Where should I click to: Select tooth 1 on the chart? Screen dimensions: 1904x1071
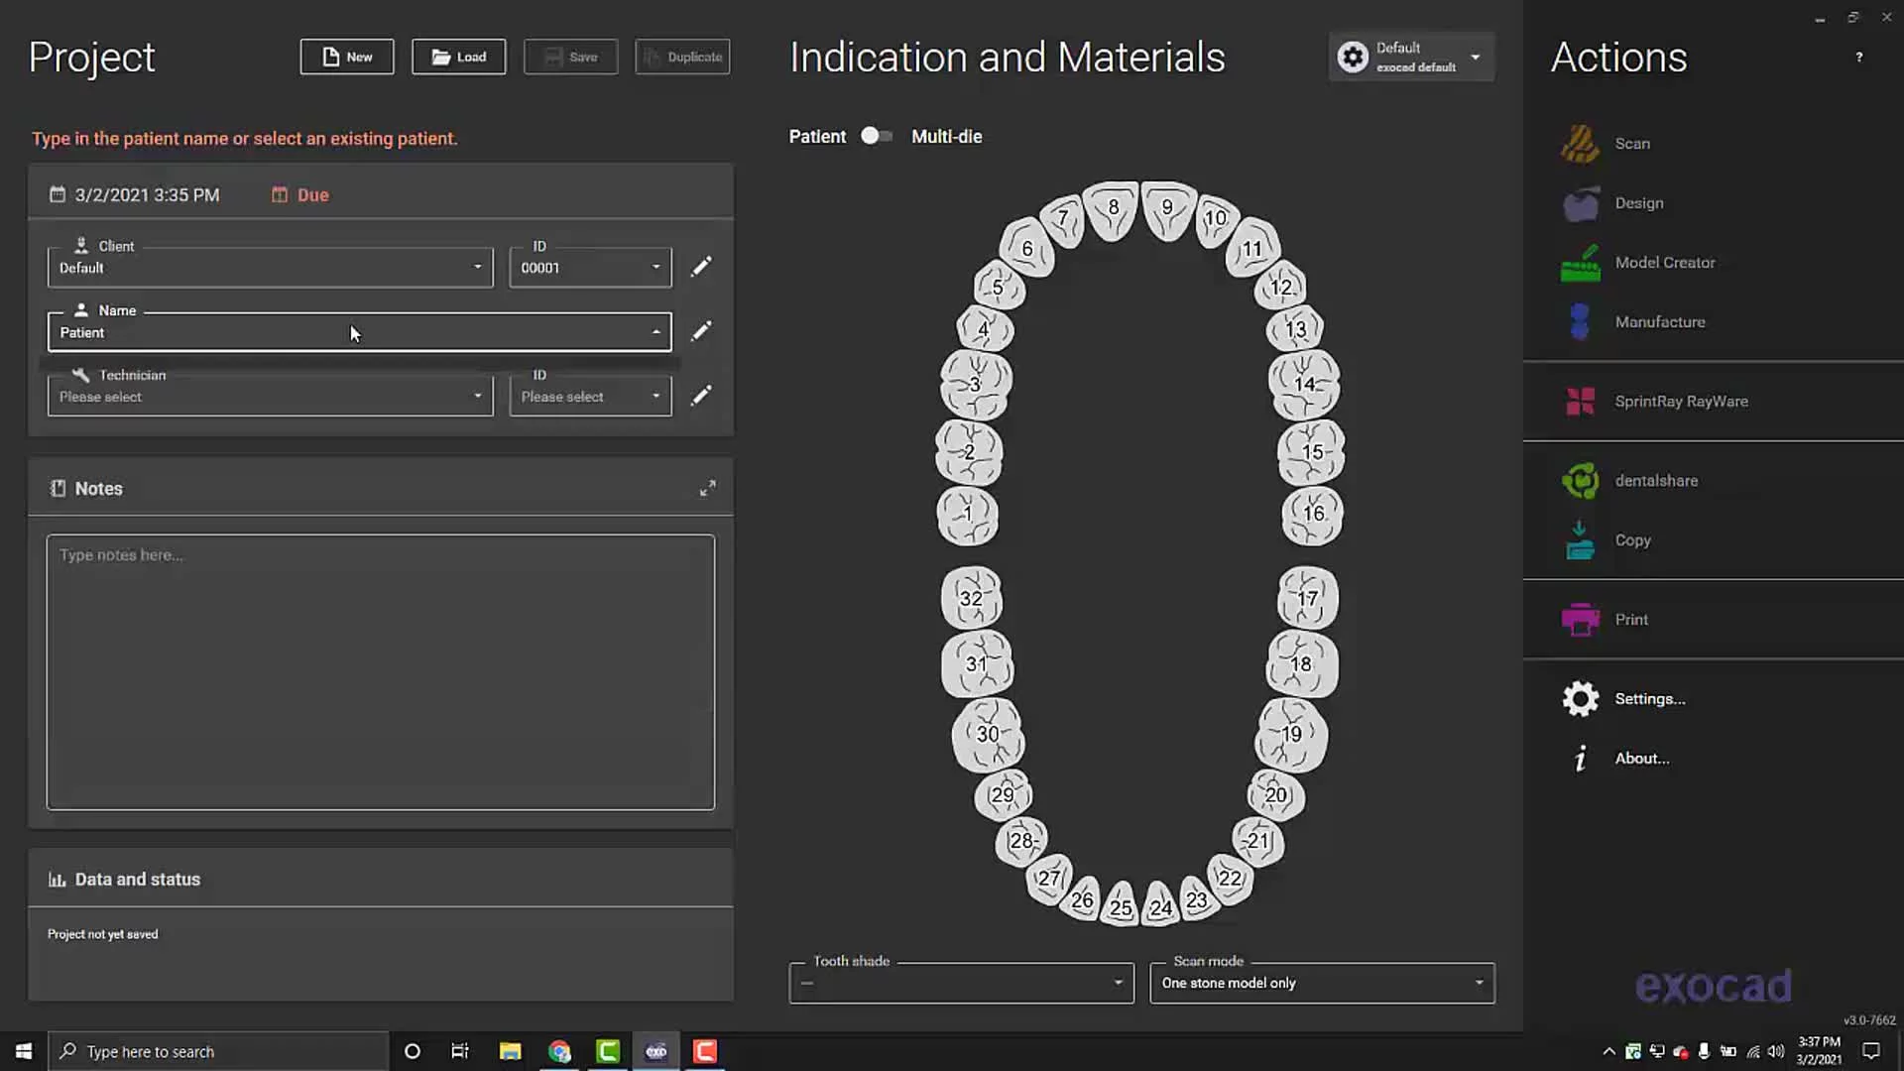tap(968, 515)
